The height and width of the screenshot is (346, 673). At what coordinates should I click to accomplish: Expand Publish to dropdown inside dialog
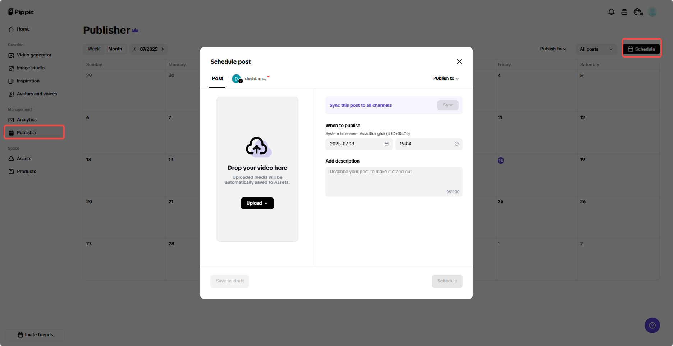[446, 78]
